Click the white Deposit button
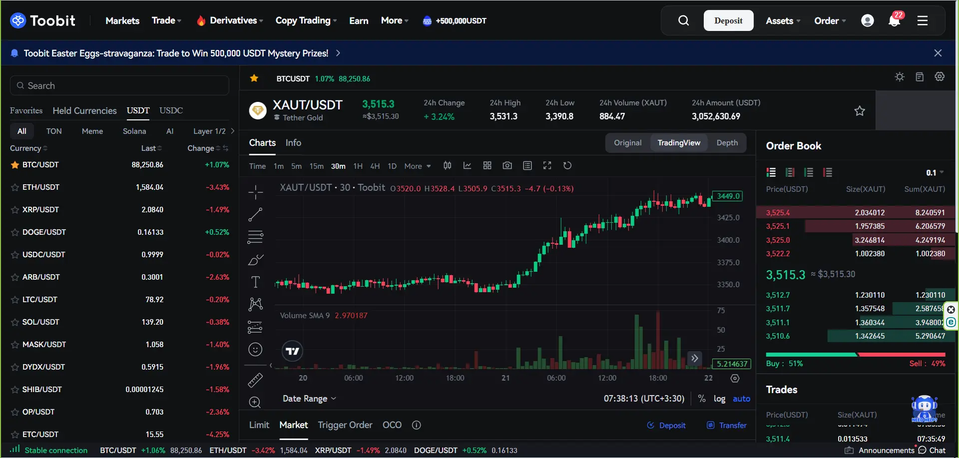 [x=728, y=20]
